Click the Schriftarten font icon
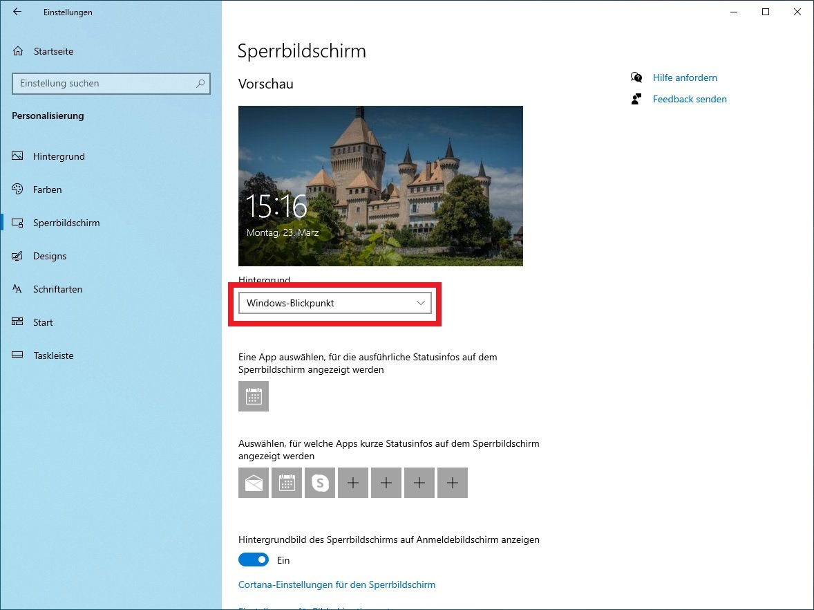Screen dimensions: 814x610 point(17,289)
